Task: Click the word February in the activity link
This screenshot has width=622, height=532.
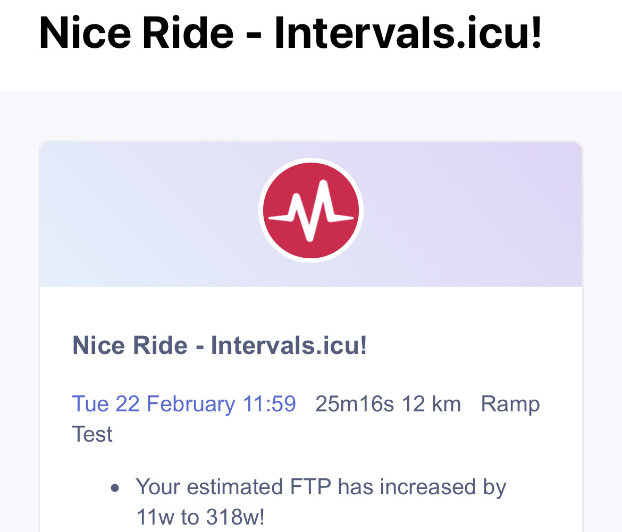Action: click(x=191, y=405)
